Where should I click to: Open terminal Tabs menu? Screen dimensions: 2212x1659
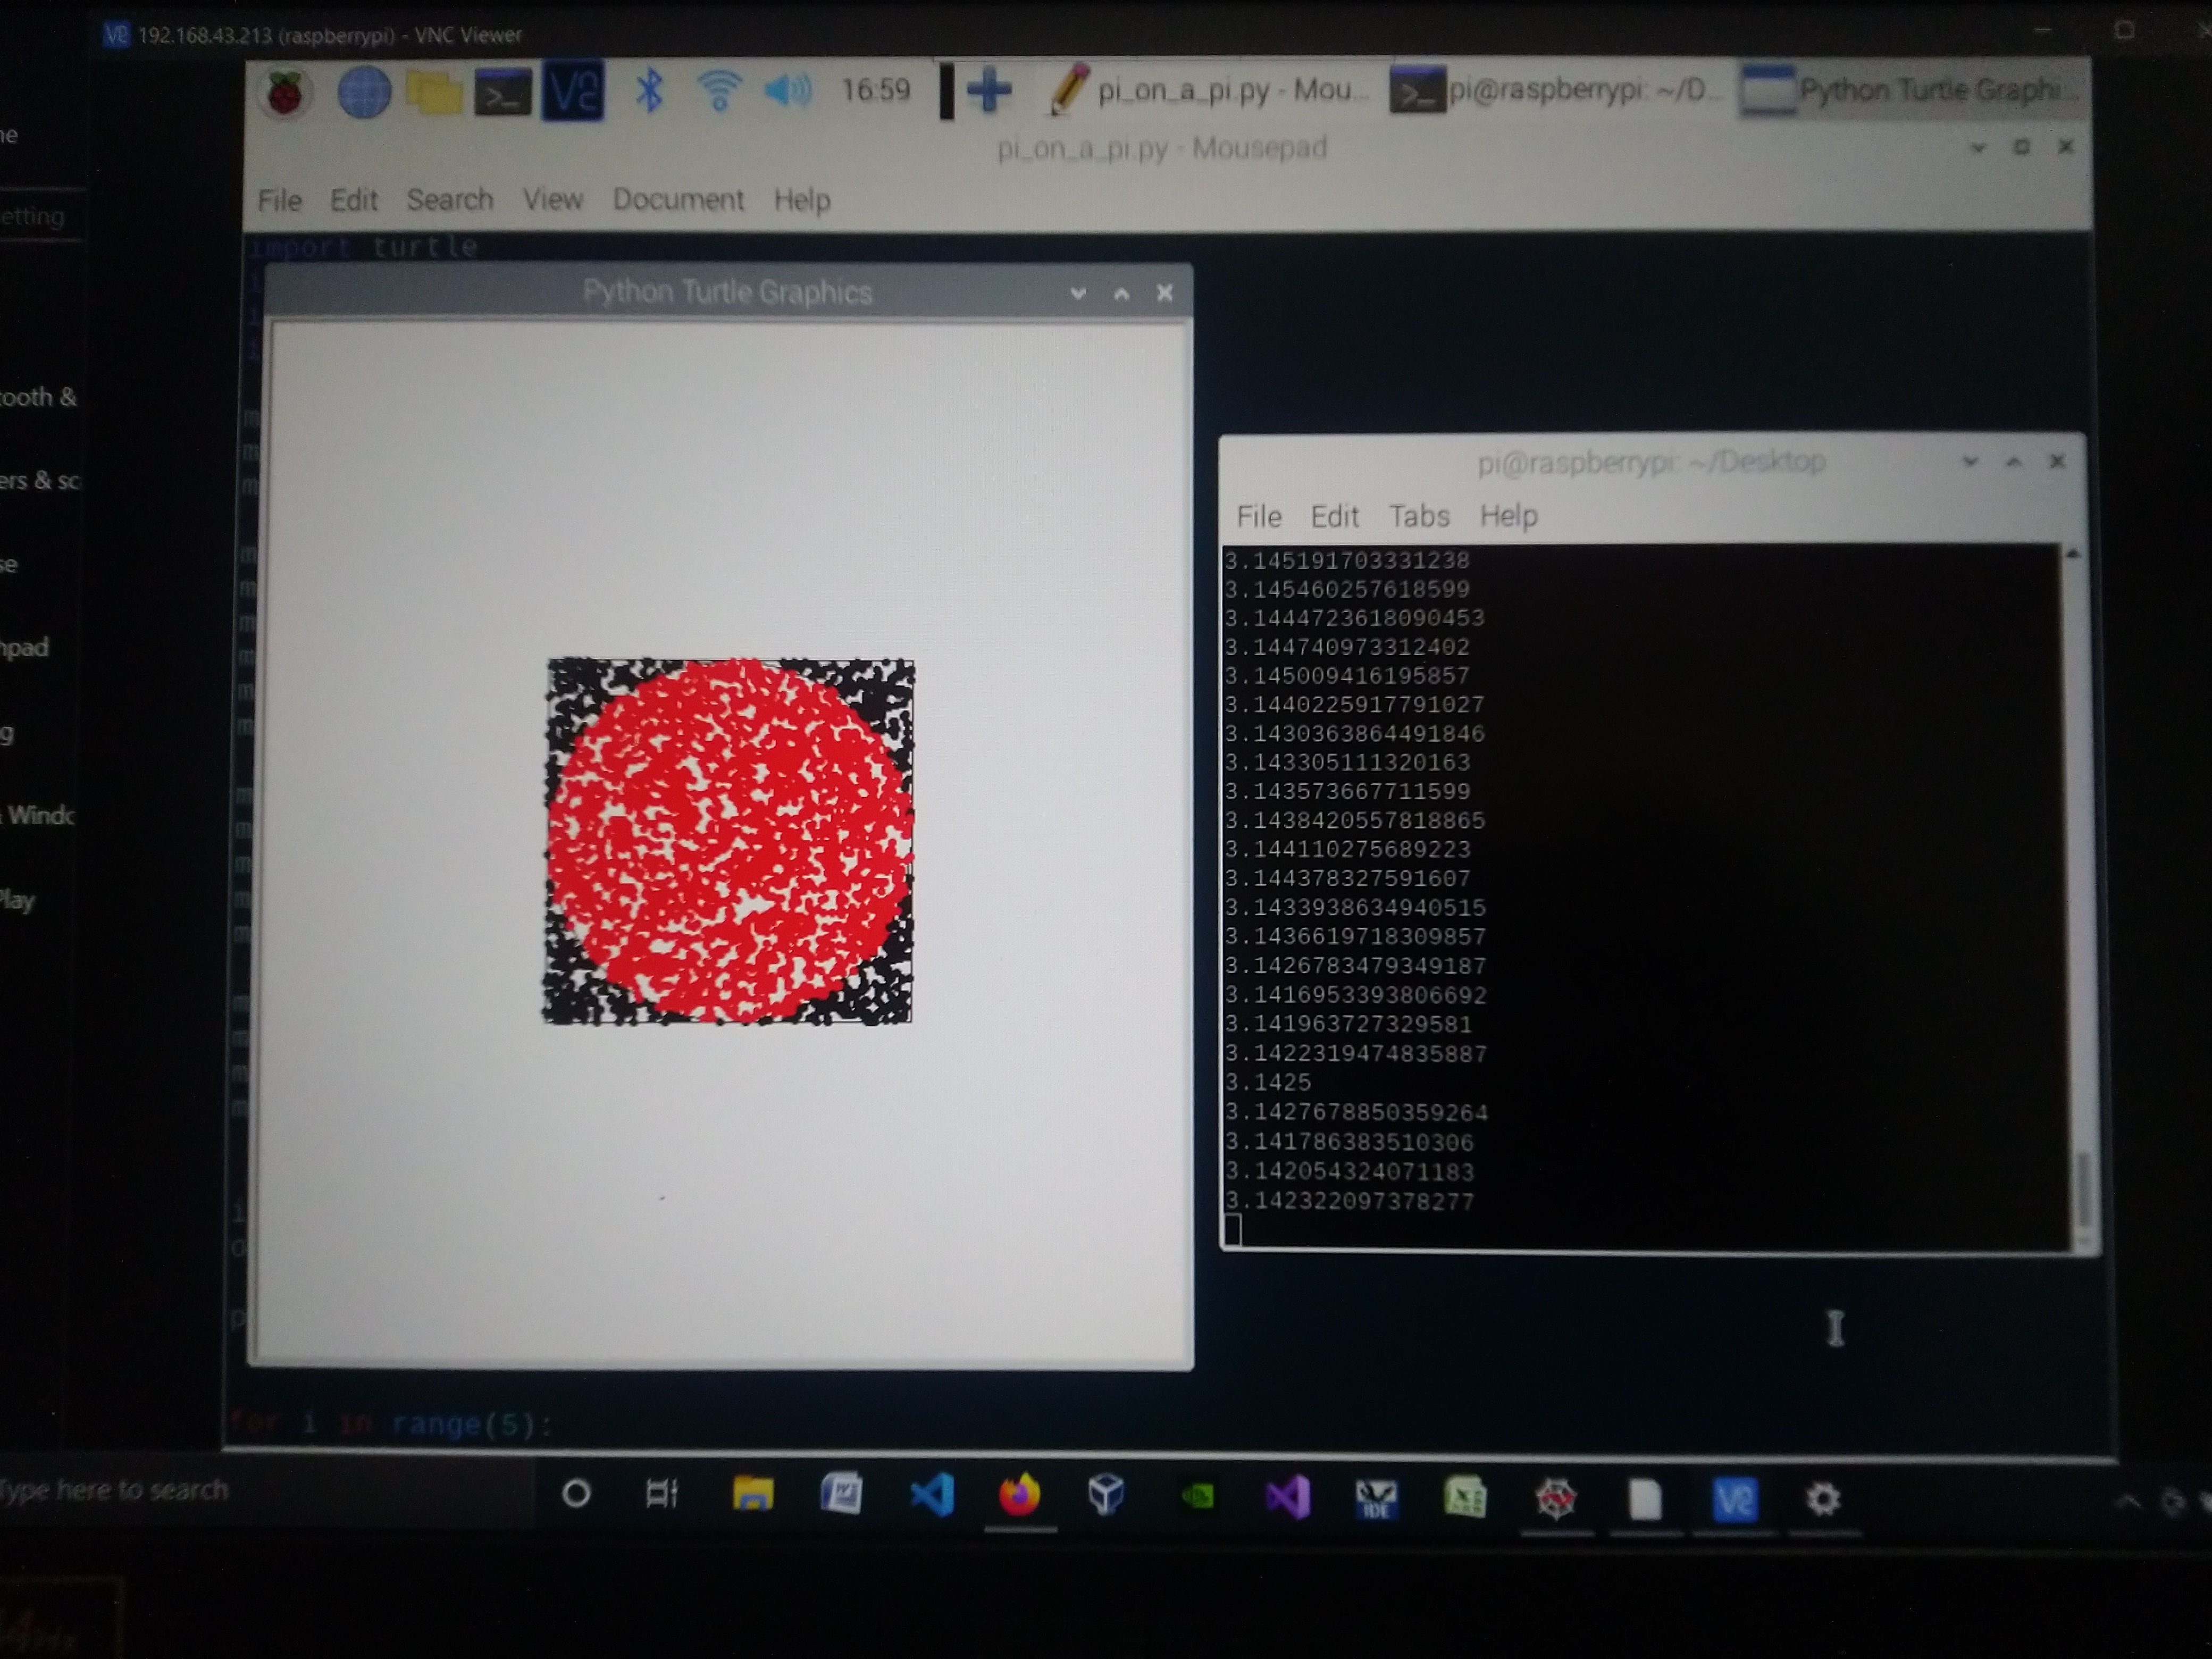[x=1419, y=516]
